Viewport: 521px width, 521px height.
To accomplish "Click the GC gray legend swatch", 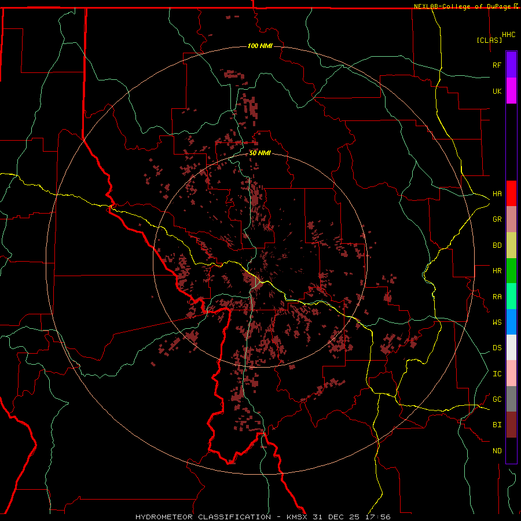I will tap(511, 399).
